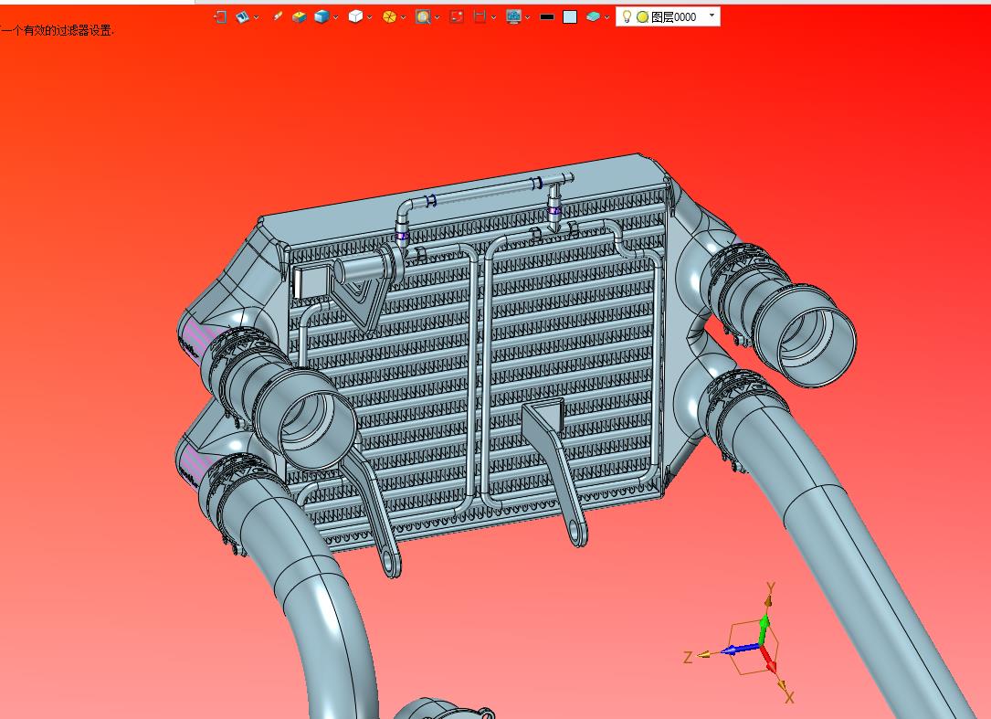Click the teal flat box icon
Screen dimensions: 991x719
coord(593,17)
